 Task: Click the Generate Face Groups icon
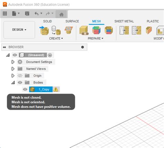click(96, 30)
